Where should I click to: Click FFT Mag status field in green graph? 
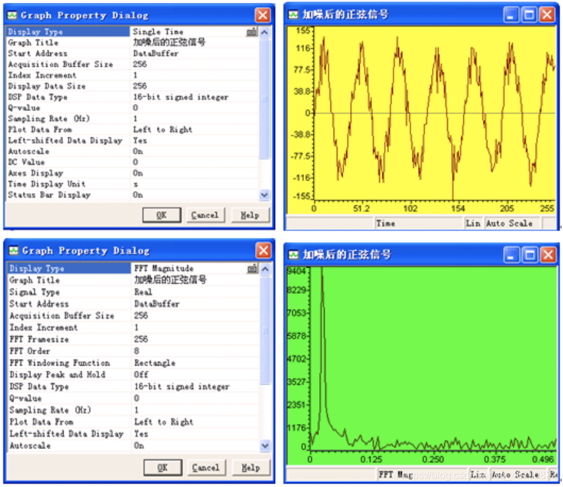coord(422,475)
